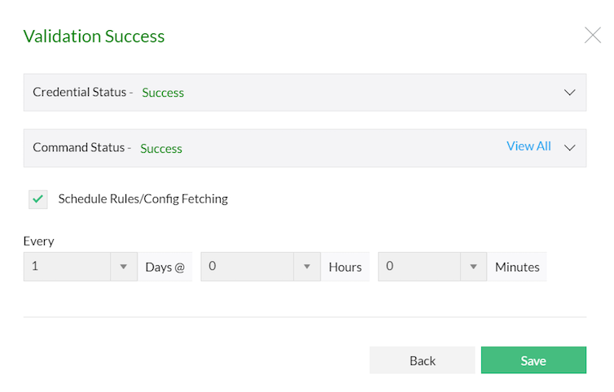The image size is (614, 392).
Task: Click green Success text beside Command Status
Action: (161, 148)
